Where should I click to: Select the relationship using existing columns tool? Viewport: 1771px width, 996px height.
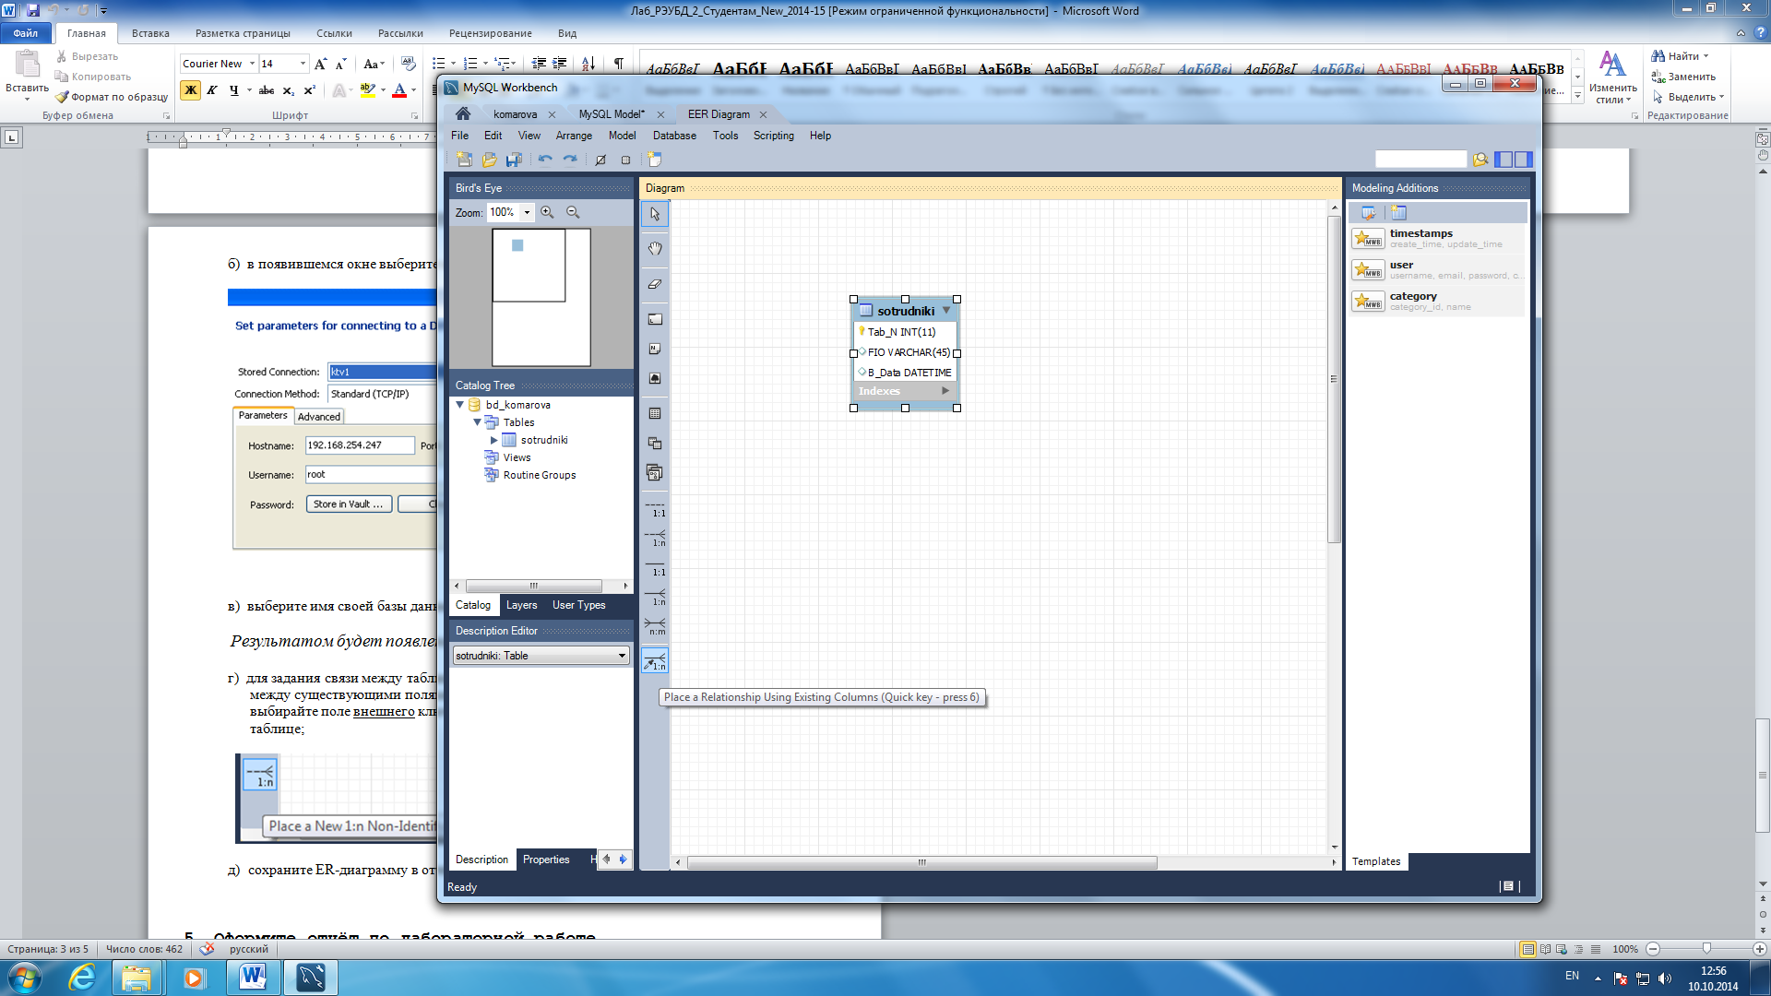pyautogui.click(x=655, y=661)
